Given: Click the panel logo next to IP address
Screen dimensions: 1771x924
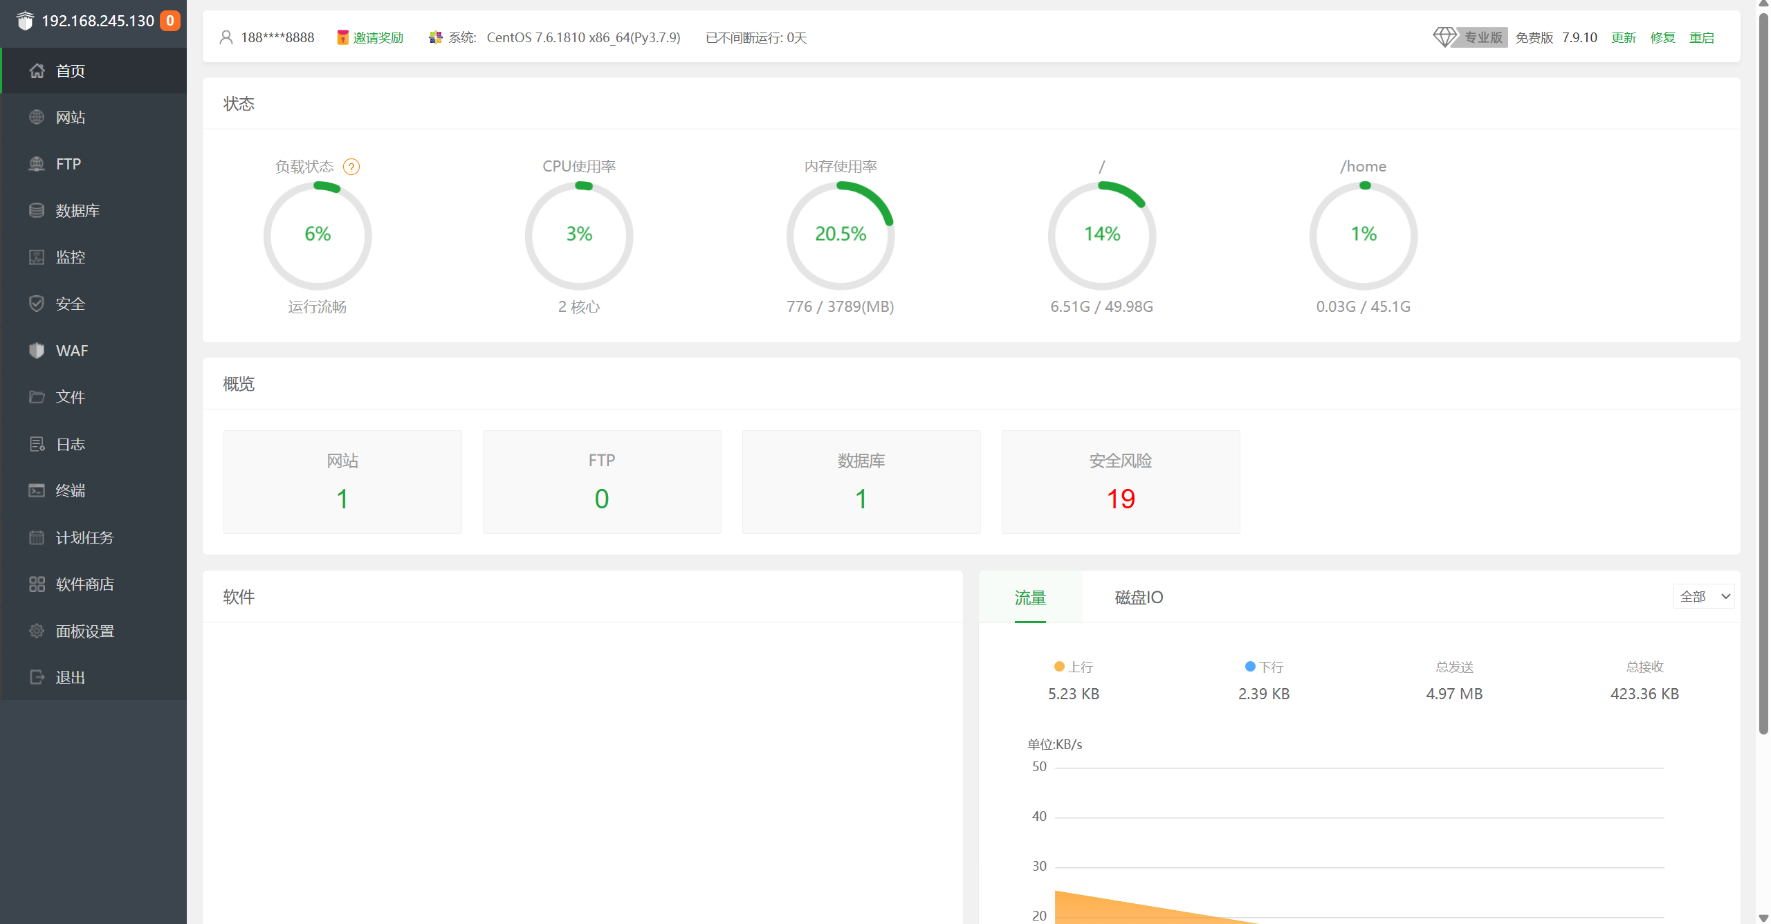Looking at the screenshot, I should coord(25,21).
